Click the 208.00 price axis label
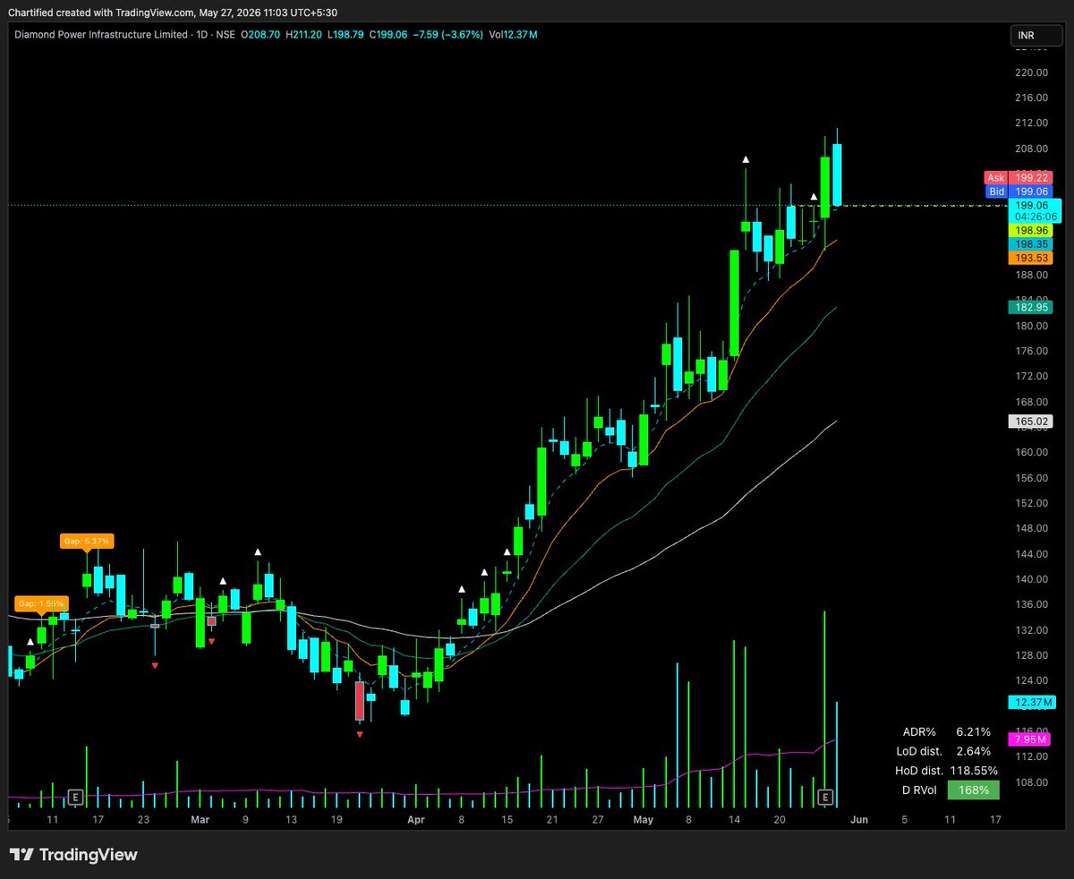This screenshot has width=1074, height=879. point(1031,149)
